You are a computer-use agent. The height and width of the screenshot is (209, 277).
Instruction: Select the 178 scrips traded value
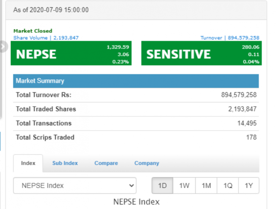click(251, 137)
